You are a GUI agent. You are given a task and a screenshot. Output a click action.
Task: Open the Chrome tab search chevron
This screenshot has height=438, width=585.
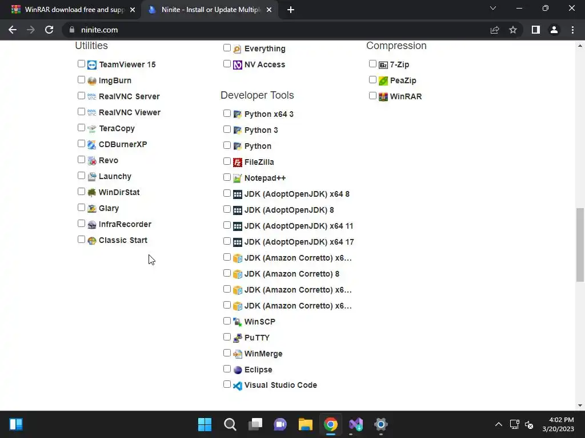[493, 8]
